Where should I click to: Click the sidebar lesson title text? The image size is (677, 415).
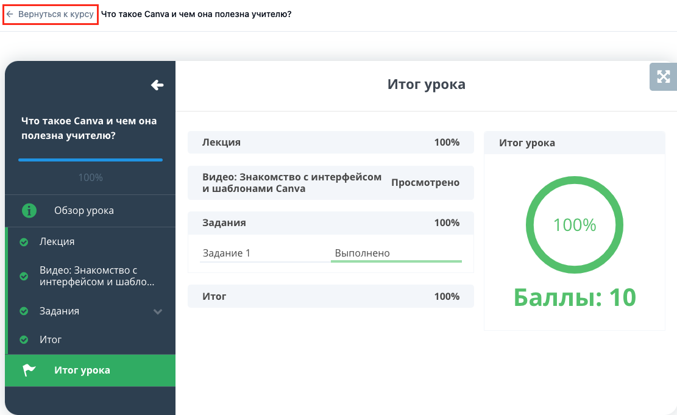[89, 128]
